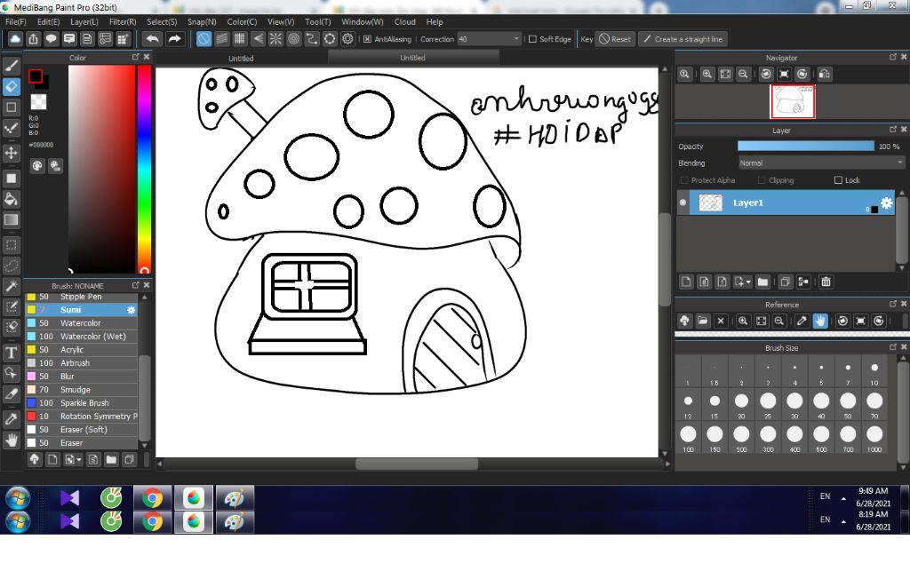The image size is (910, 587).
Task: Expand add-layer dropdown arrow in Layer panel
Action: (748, 282)
